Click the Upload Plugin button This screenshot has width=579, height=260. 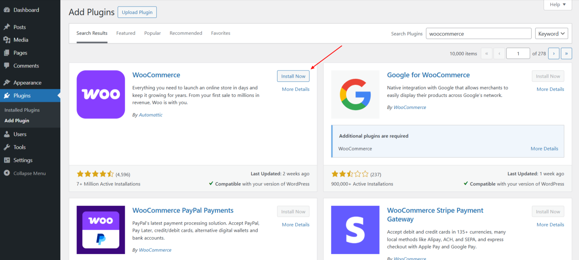coord(137,12)
